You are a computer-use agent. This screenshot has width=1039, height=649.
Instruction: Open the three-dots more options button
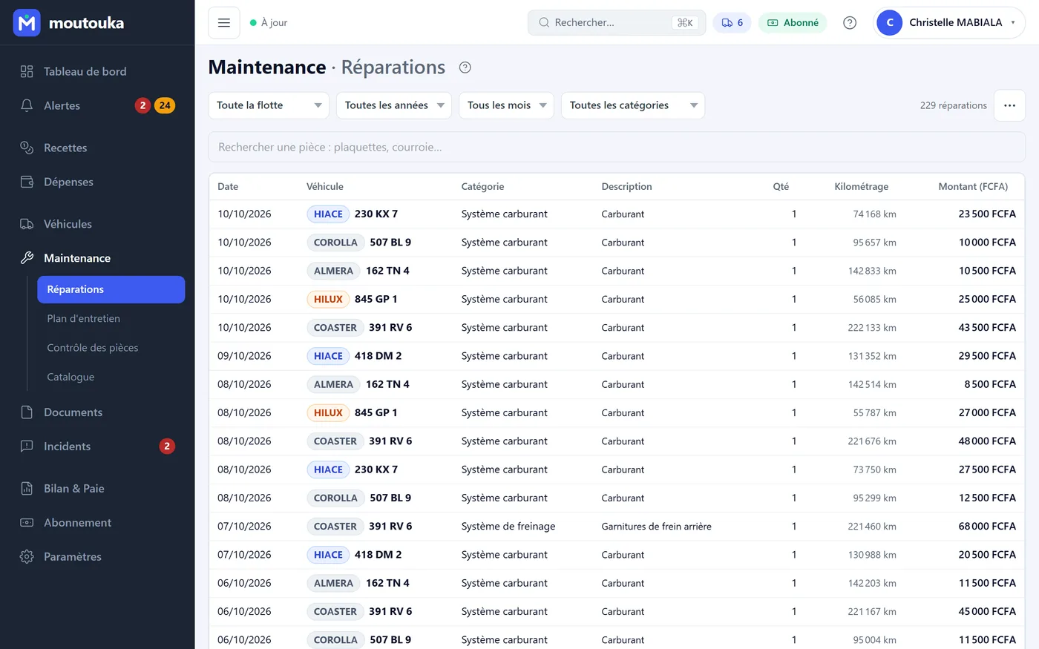pyautogui.click(x=1009, y=105)
